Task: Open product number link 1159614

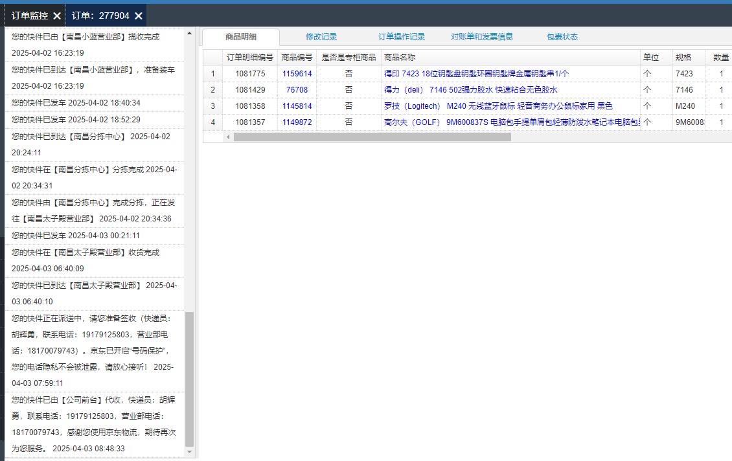Action: [x=297, y=74]
